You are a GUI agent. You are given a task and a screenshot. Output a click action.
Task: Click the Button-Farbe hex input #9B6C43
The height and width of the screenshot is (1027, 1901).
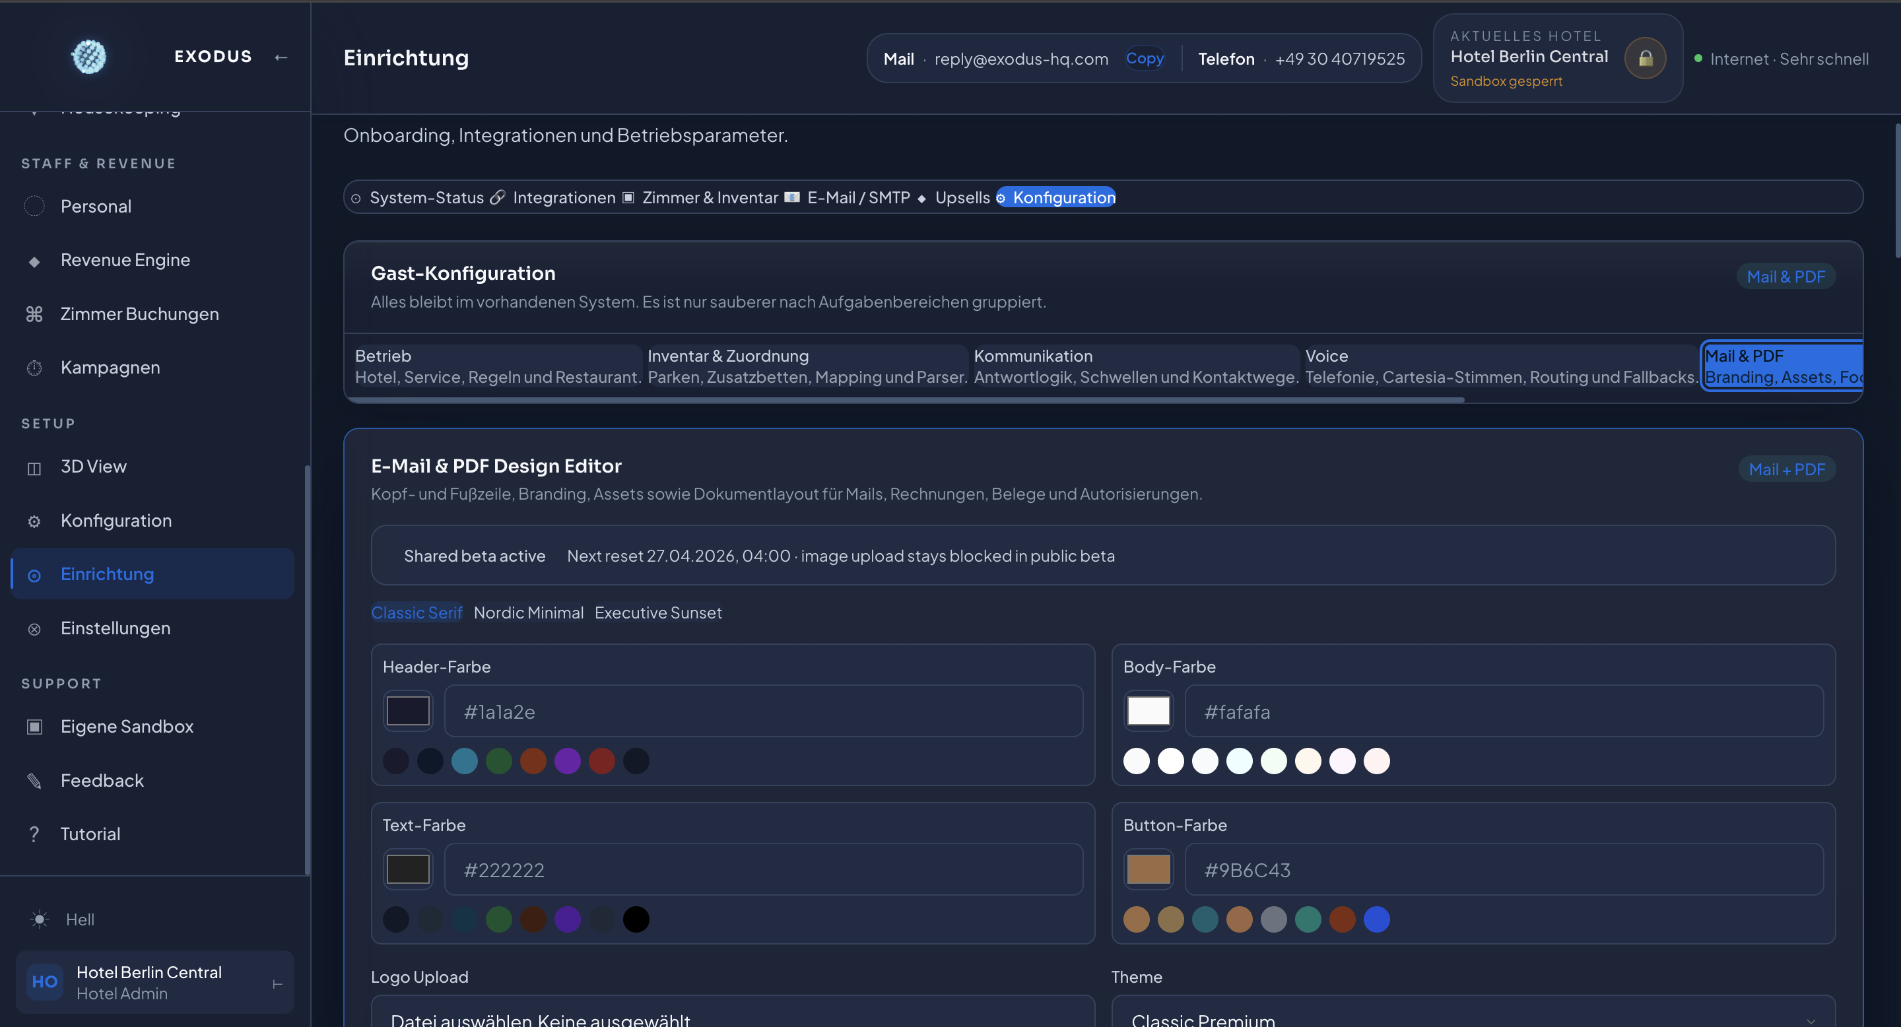(x=1504, y=869)
